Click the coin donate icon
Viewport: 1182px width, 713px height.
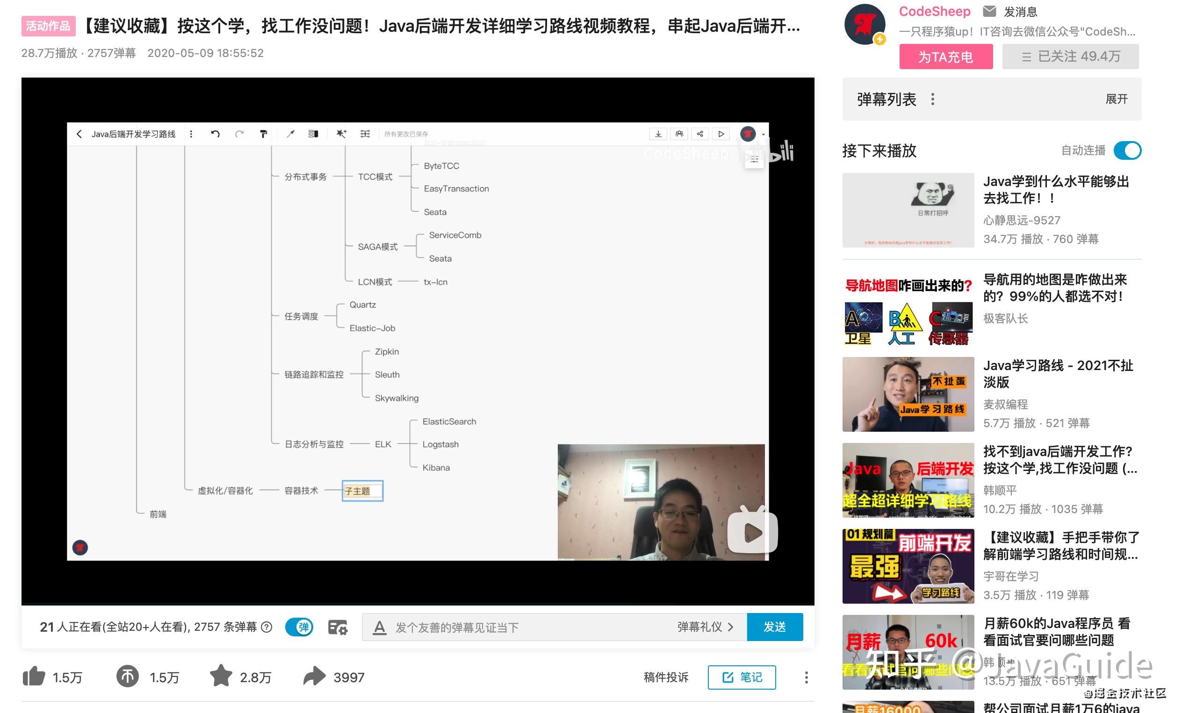point(128,677)
